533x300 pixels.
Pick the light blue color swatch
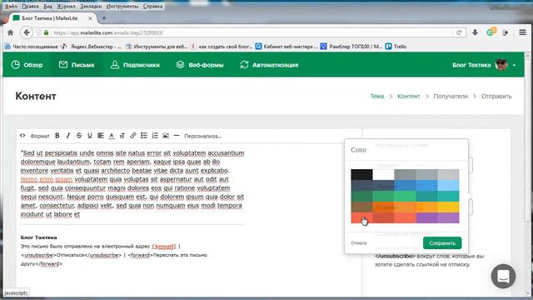[x=448, y=185]
